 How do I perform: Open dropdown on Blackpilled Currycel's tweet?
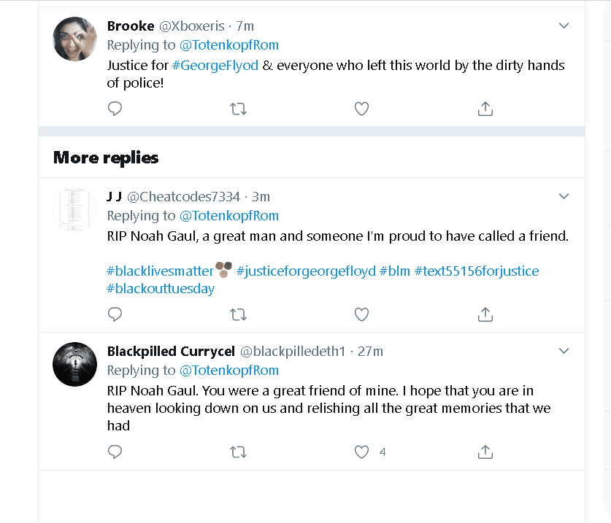[x=564, y=351]
